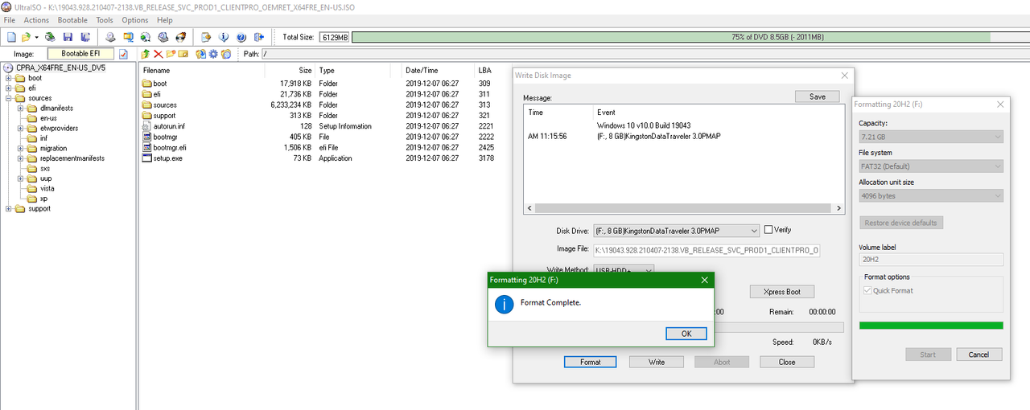Click the Exit door toolbar icon

(x=259, y=37)
